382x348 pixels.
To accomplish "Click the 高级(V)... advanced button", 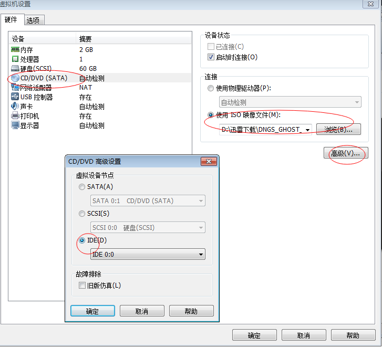I will tap(346, 153).
